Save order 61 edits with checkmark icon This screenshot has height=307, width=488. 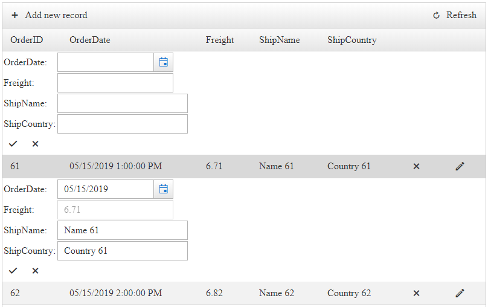[13, 271]
